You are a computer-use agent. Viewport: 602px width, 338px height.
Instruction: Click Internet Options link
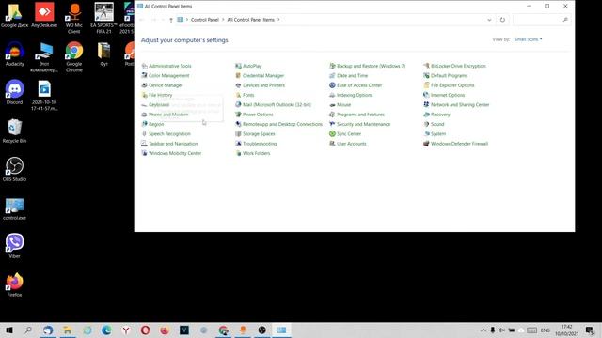(448, 95)
